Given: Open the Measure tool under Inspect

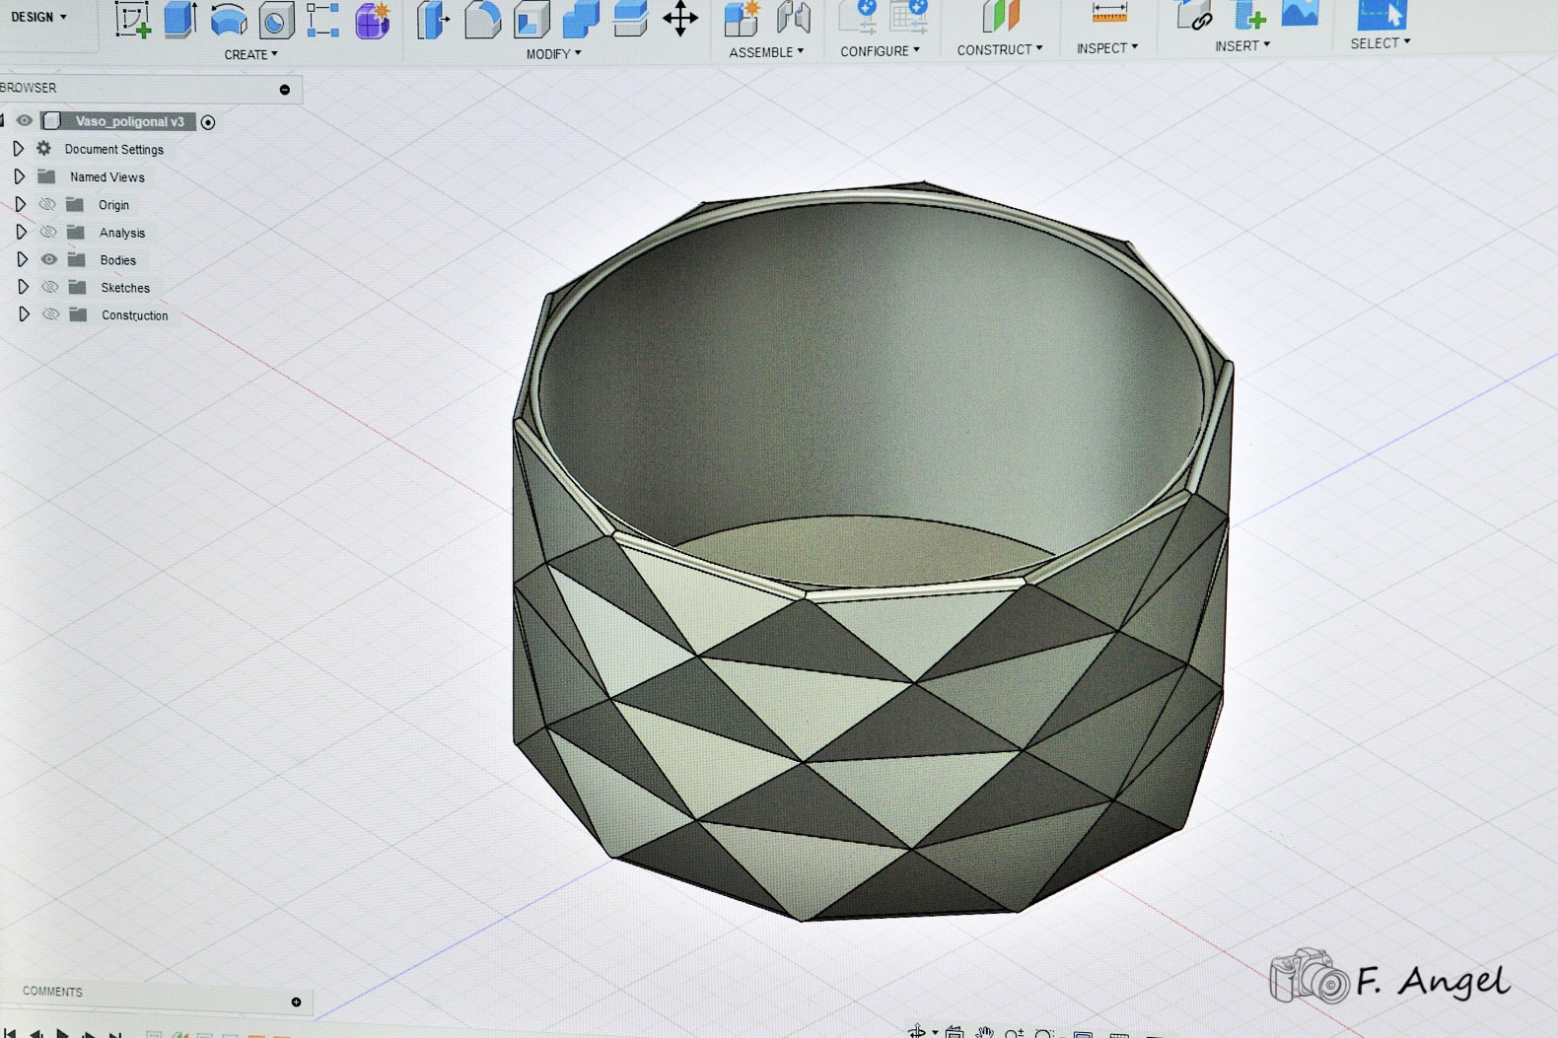Looking at the screenshot, I should click(1109, 13).
